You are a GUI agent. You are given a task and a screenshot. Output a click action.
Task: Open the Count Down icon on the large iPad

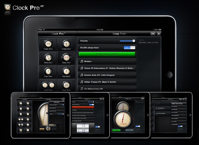[x=66, y=86]
